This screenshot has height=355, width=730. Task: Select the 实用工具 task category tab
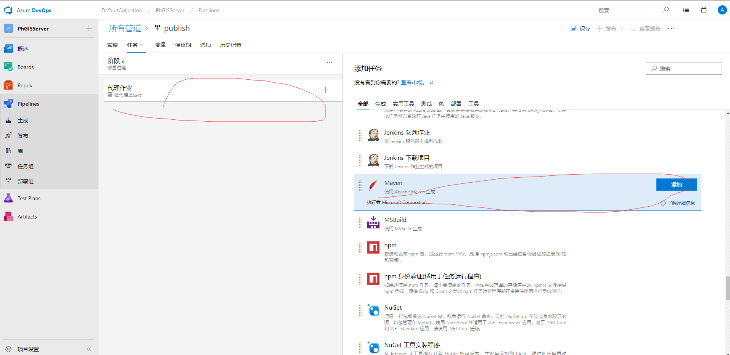click(x=403, y=104)
